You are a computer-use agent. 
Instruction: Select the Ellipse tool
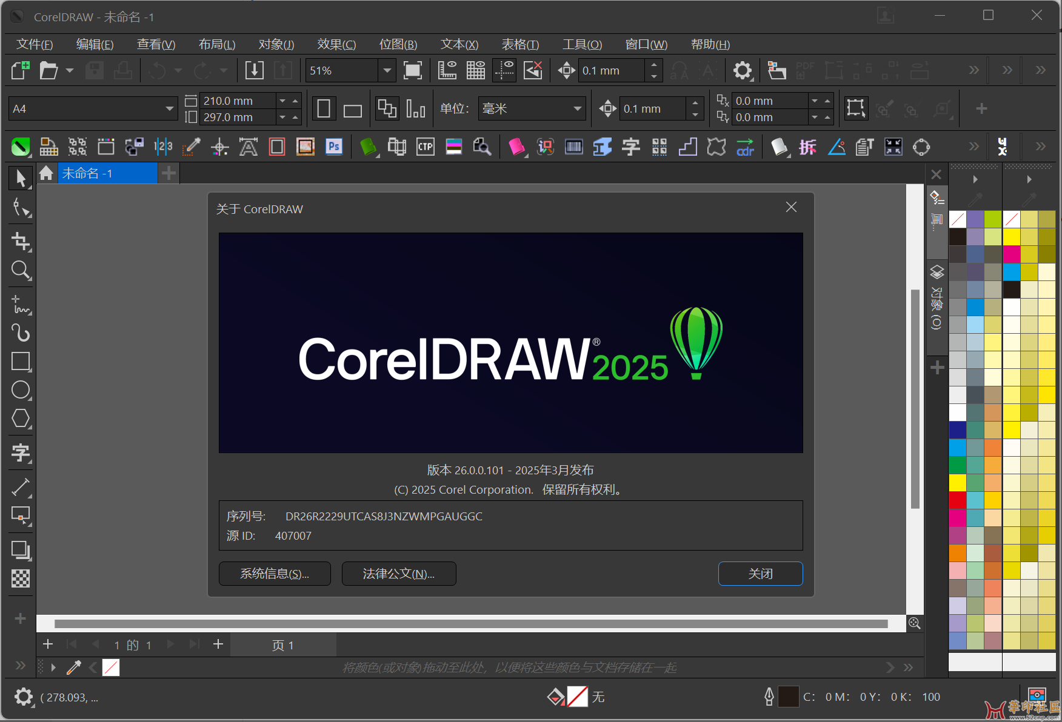click(21, 390)
